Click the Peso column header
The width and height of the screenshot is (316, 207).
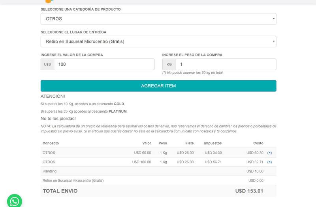tap(163, 143)
